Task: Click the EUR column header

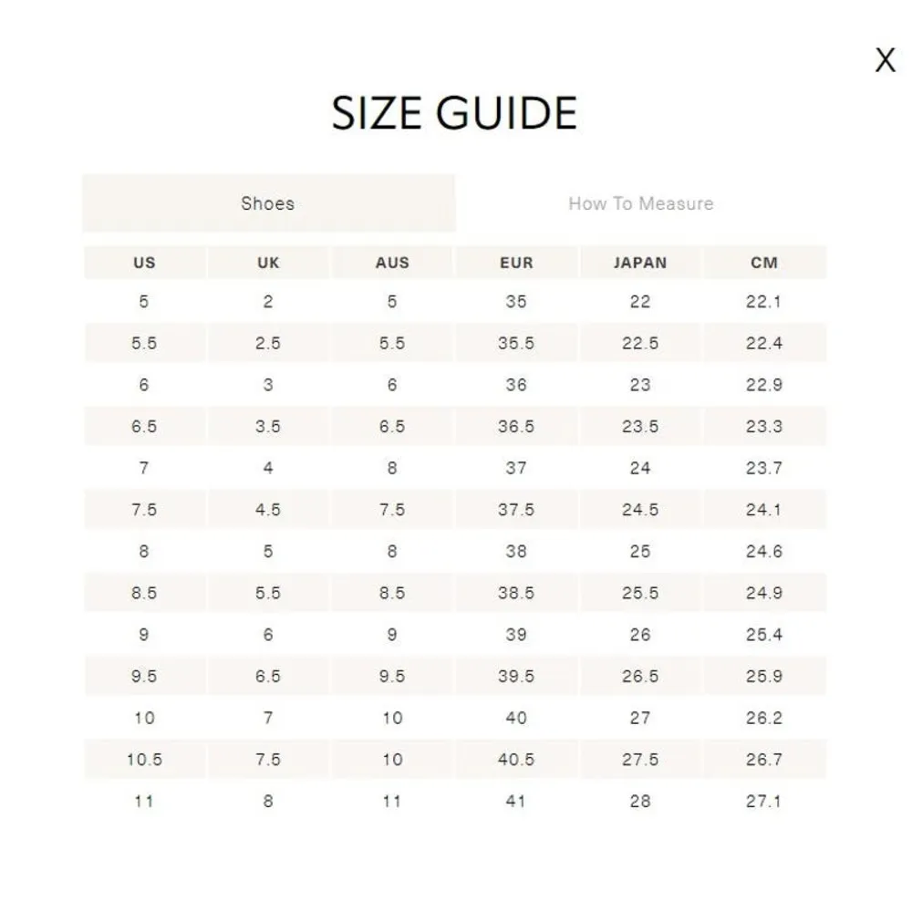Action: [x=516, y=263]
